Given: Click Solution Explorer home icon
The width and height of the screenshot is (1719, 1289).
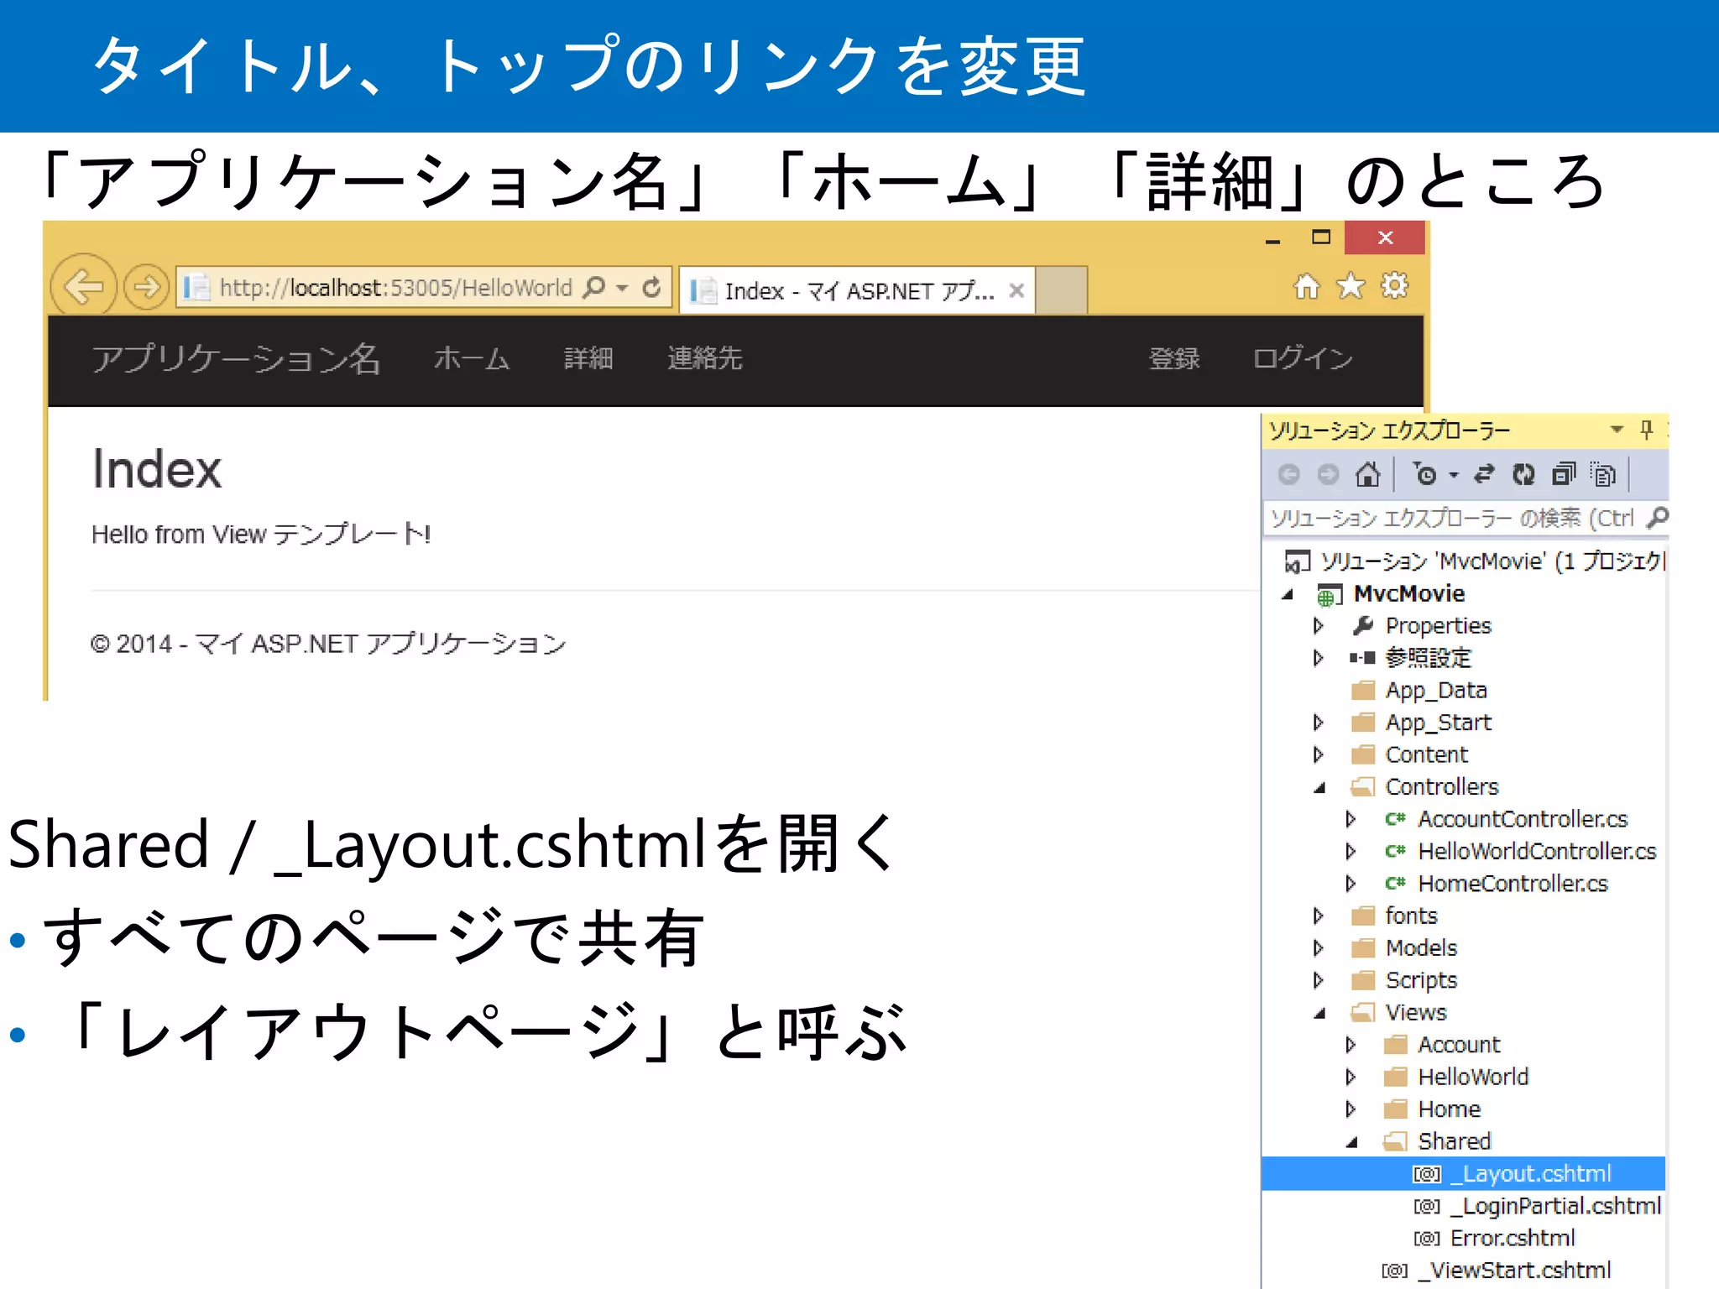Looking at the screenshot, I should point(1368,475).
